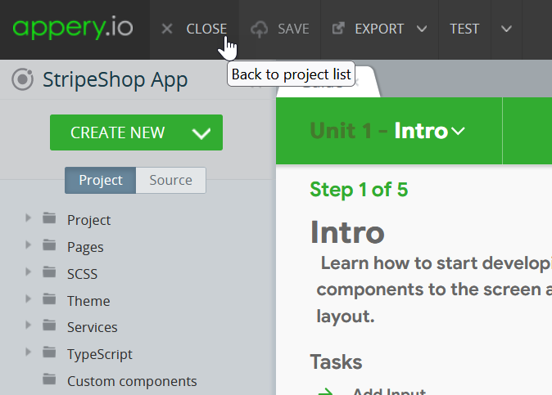Click the Export arrow icon

338,29
